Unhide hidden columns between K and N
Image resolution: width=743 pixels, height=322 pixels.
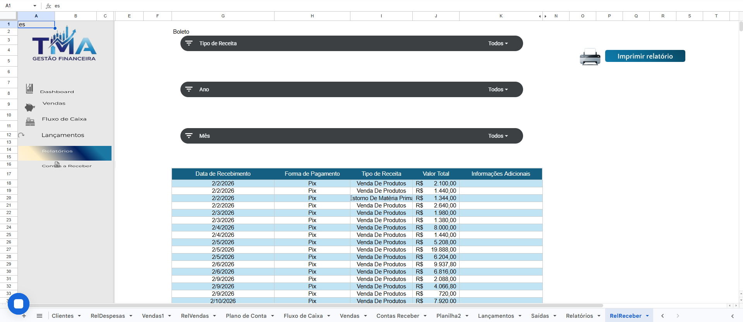(x=542, y=16)
